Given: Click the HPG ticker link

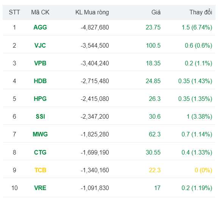Looking at the screenshot, I should [x=40, y=99].
